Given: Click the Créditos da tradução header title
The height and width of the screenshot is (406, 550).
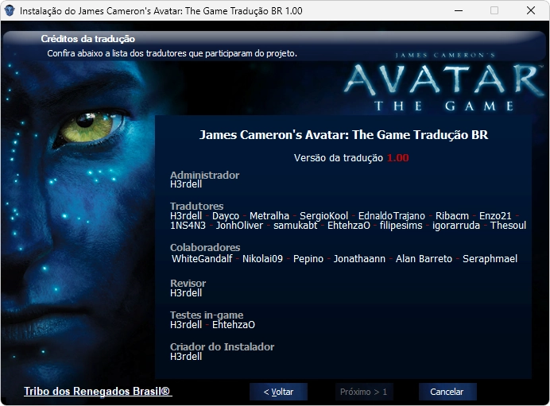Looking at the screenshot, I should [87, 39].
